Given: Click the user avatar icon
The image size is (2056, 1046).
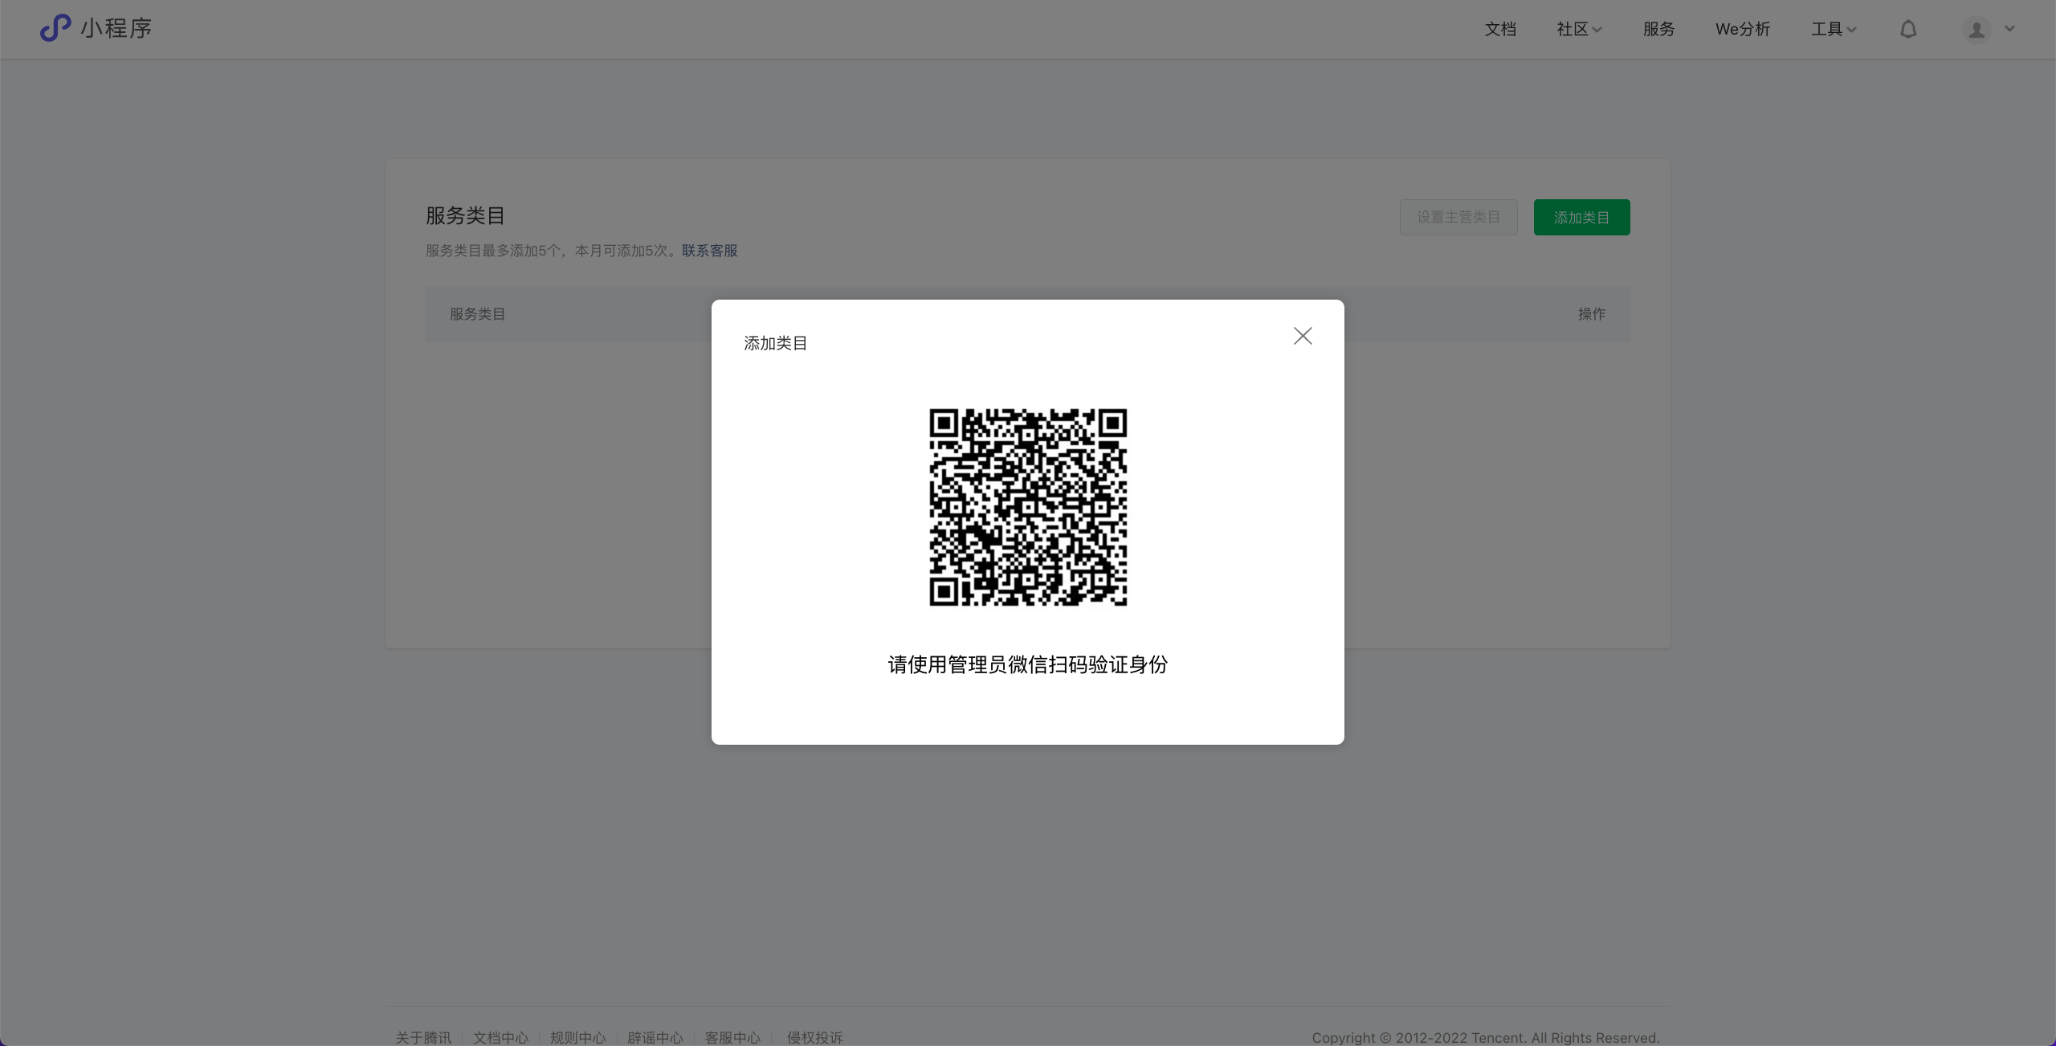Looking at the screenshot, I should [x=1976, y=30].
